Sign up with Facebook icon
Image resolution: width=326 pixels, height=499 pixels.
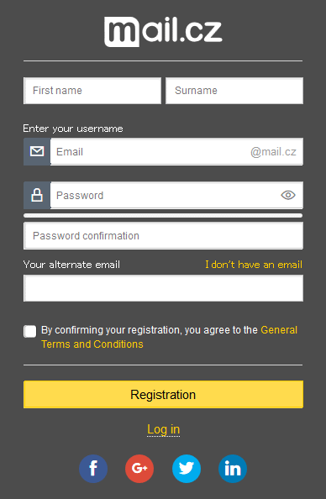click(93, 469)
